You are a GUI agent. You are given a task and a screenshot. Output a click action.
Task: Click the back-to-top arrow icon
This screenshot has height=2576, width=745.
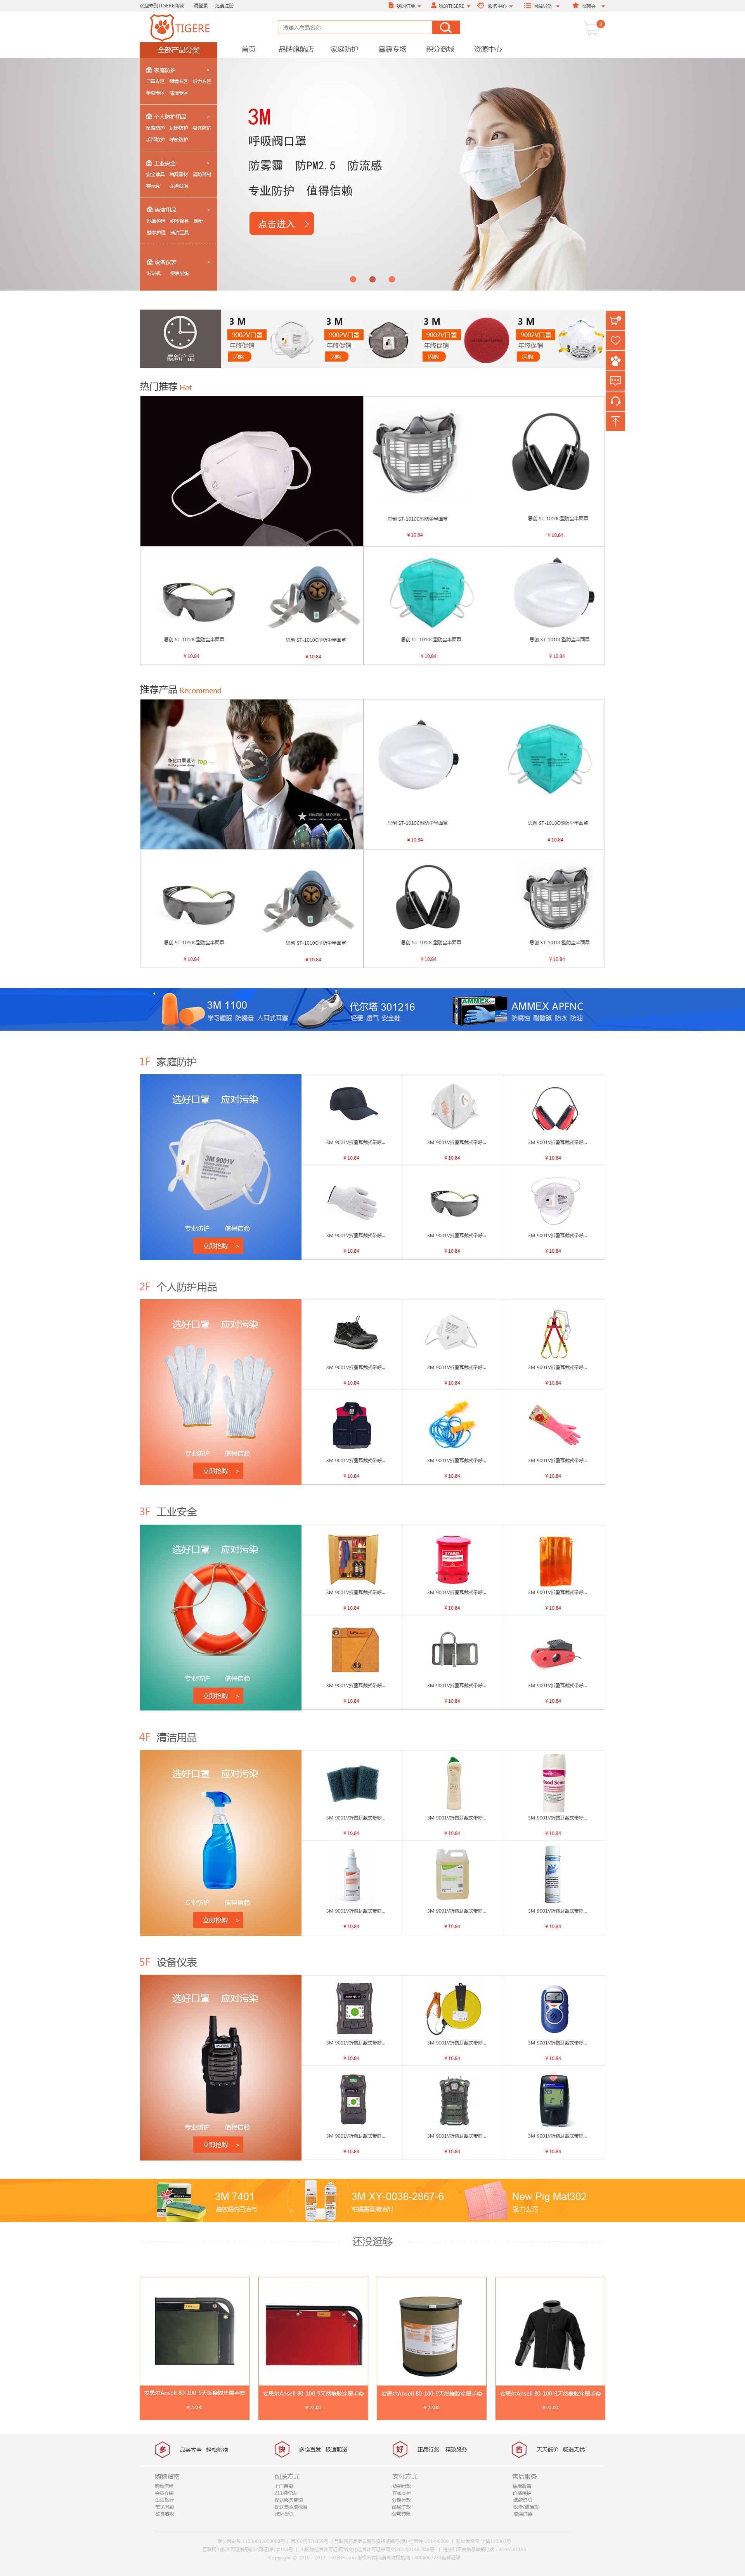click(615, 421)
